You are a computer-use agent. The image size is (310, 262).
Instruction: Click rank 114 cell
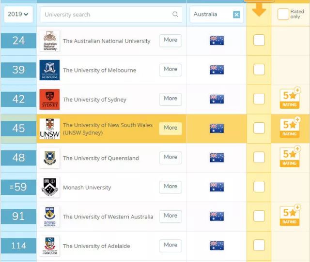coord(18,246)
